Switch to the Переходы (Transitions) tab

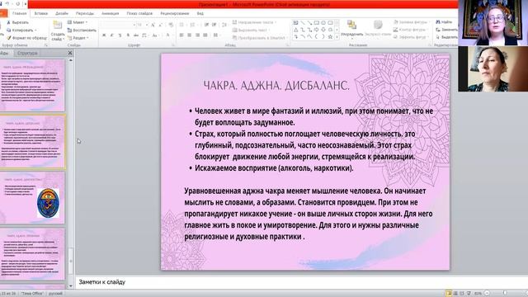(x=85, y=13)
